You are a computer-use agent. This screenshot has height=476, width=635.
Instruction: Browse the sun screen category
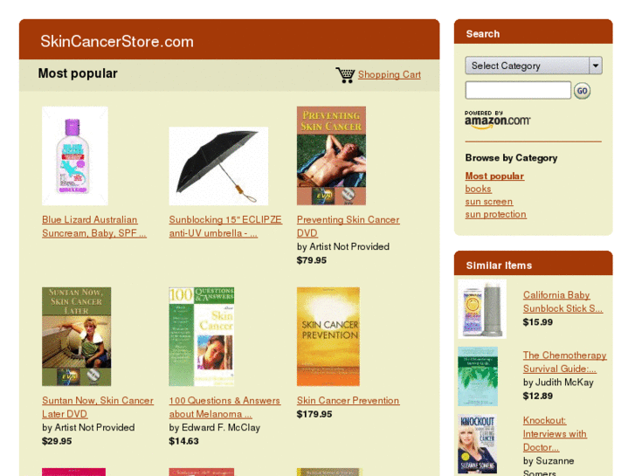click(x=489, y=202)
